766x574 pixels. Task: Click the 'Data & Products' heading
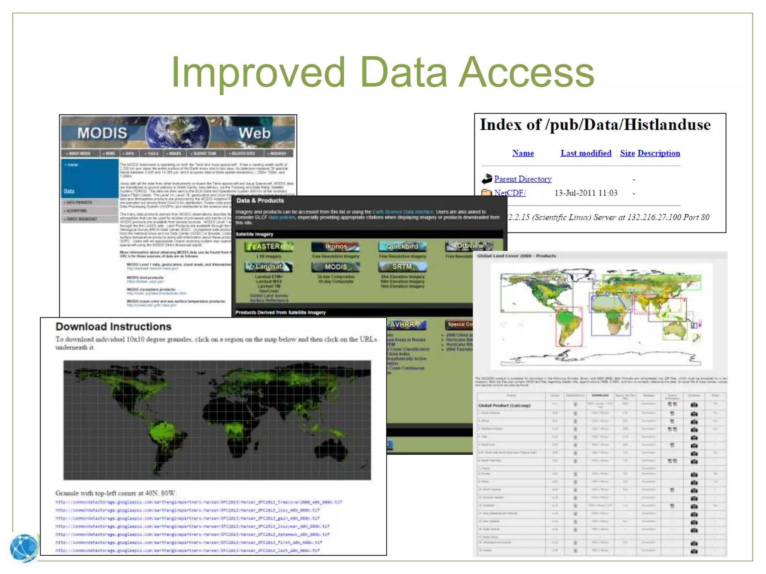260,201
